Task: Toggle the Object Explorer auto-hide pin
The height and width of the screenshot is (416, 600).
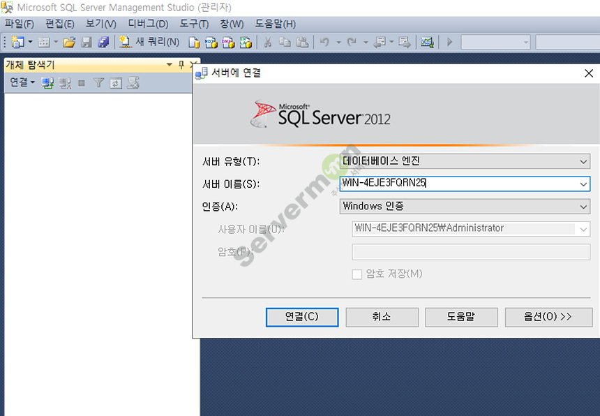Action: pos(181,65)
